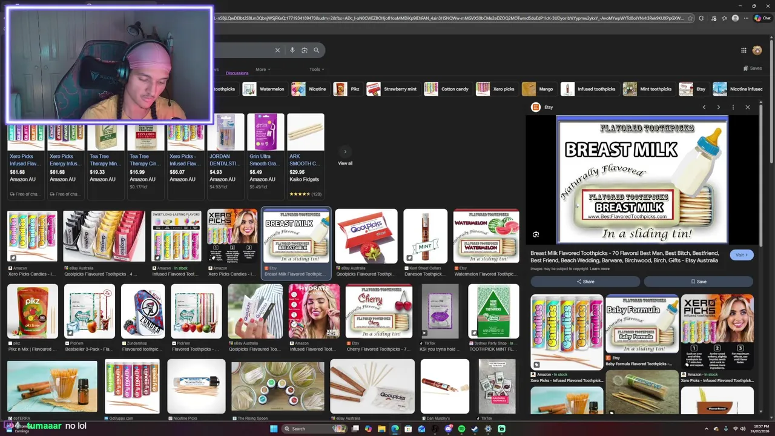Open browser Favorites icon
This screenshot has width=775, height=436.
tap(724, 18)
